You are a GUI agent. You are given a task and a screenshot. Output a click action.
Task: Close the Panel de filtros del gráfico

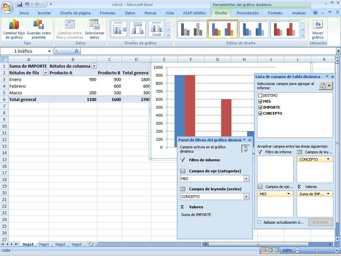250,140
